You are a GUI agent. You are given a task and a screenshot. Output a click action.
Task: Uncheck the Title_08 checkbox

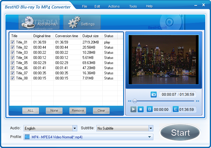tap(12, 78)
